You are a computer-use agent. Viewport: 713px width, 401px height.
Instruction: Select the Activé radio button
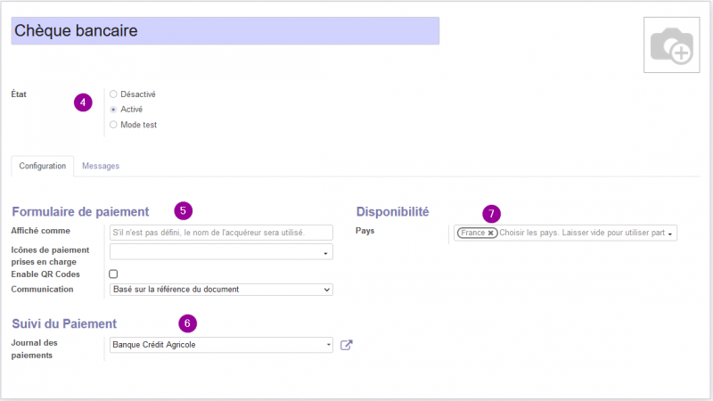[x=113, y=110]
